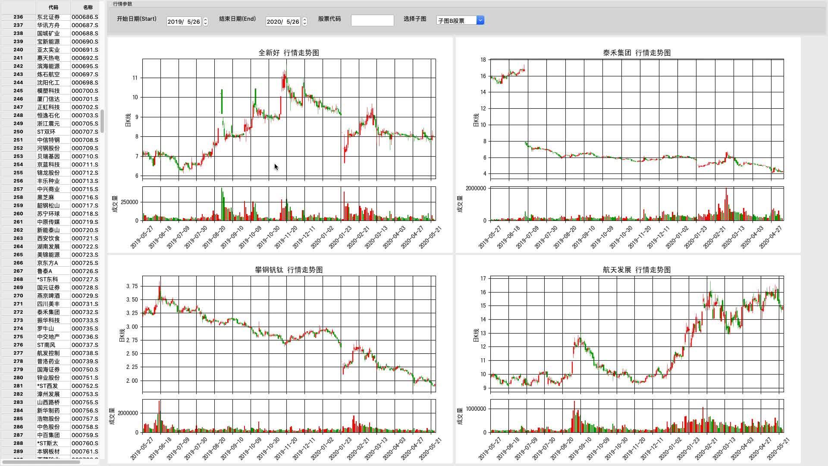This screenshot has width=828, height=466.
Task: Focus the 股票代码 stock code input
Action: coord(372,20)
